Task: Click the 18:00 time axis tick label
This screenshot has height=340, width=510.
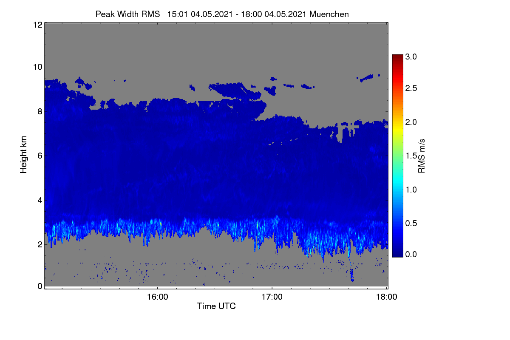Action: click(387, 297)
